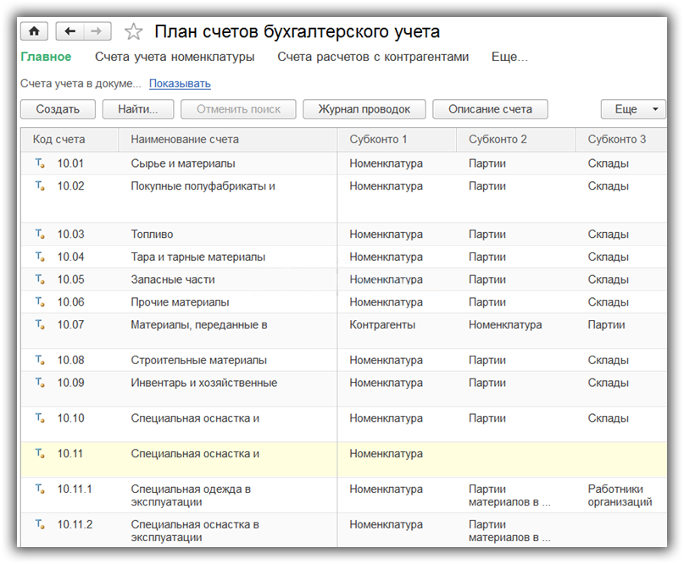
Task: Select account icon in row 10.05
Action: point(40,279)
